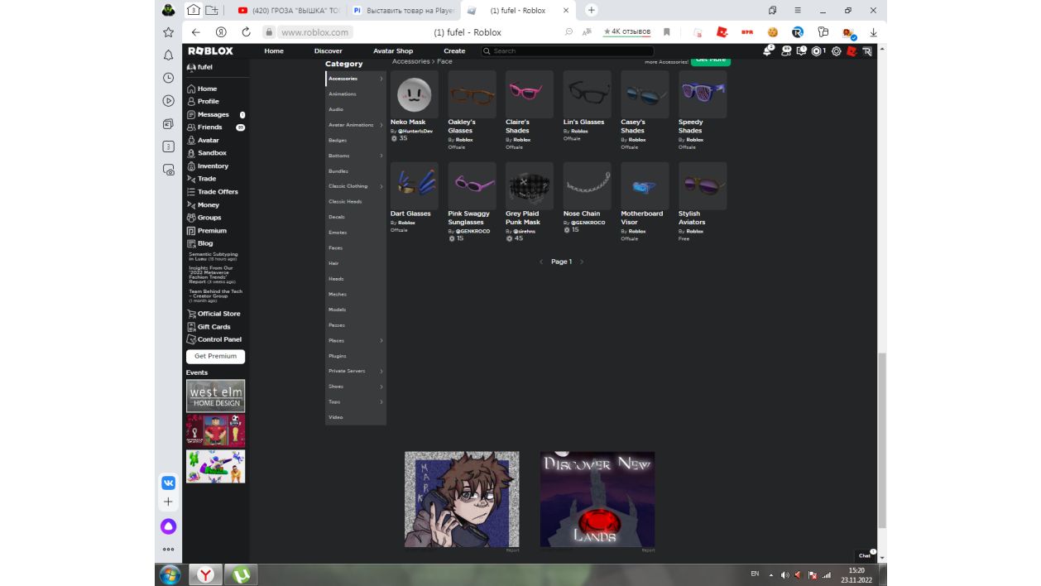Click the Roblox logo in header
The image size is (1041, 586).
pyautogui.click(x=210, y=50)
